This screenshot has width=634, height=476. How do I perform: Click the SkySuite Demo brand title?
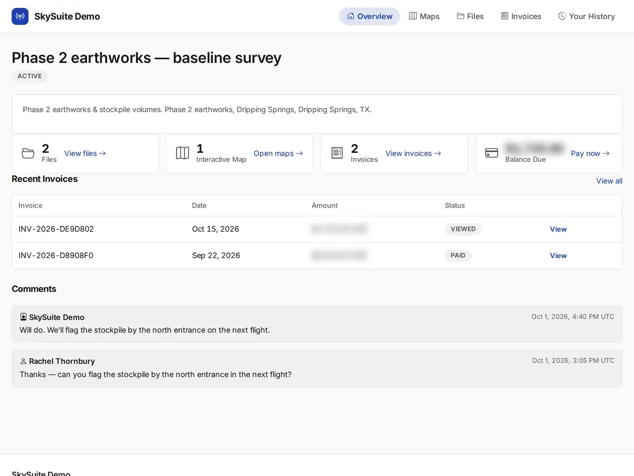[x=67, y=16]
